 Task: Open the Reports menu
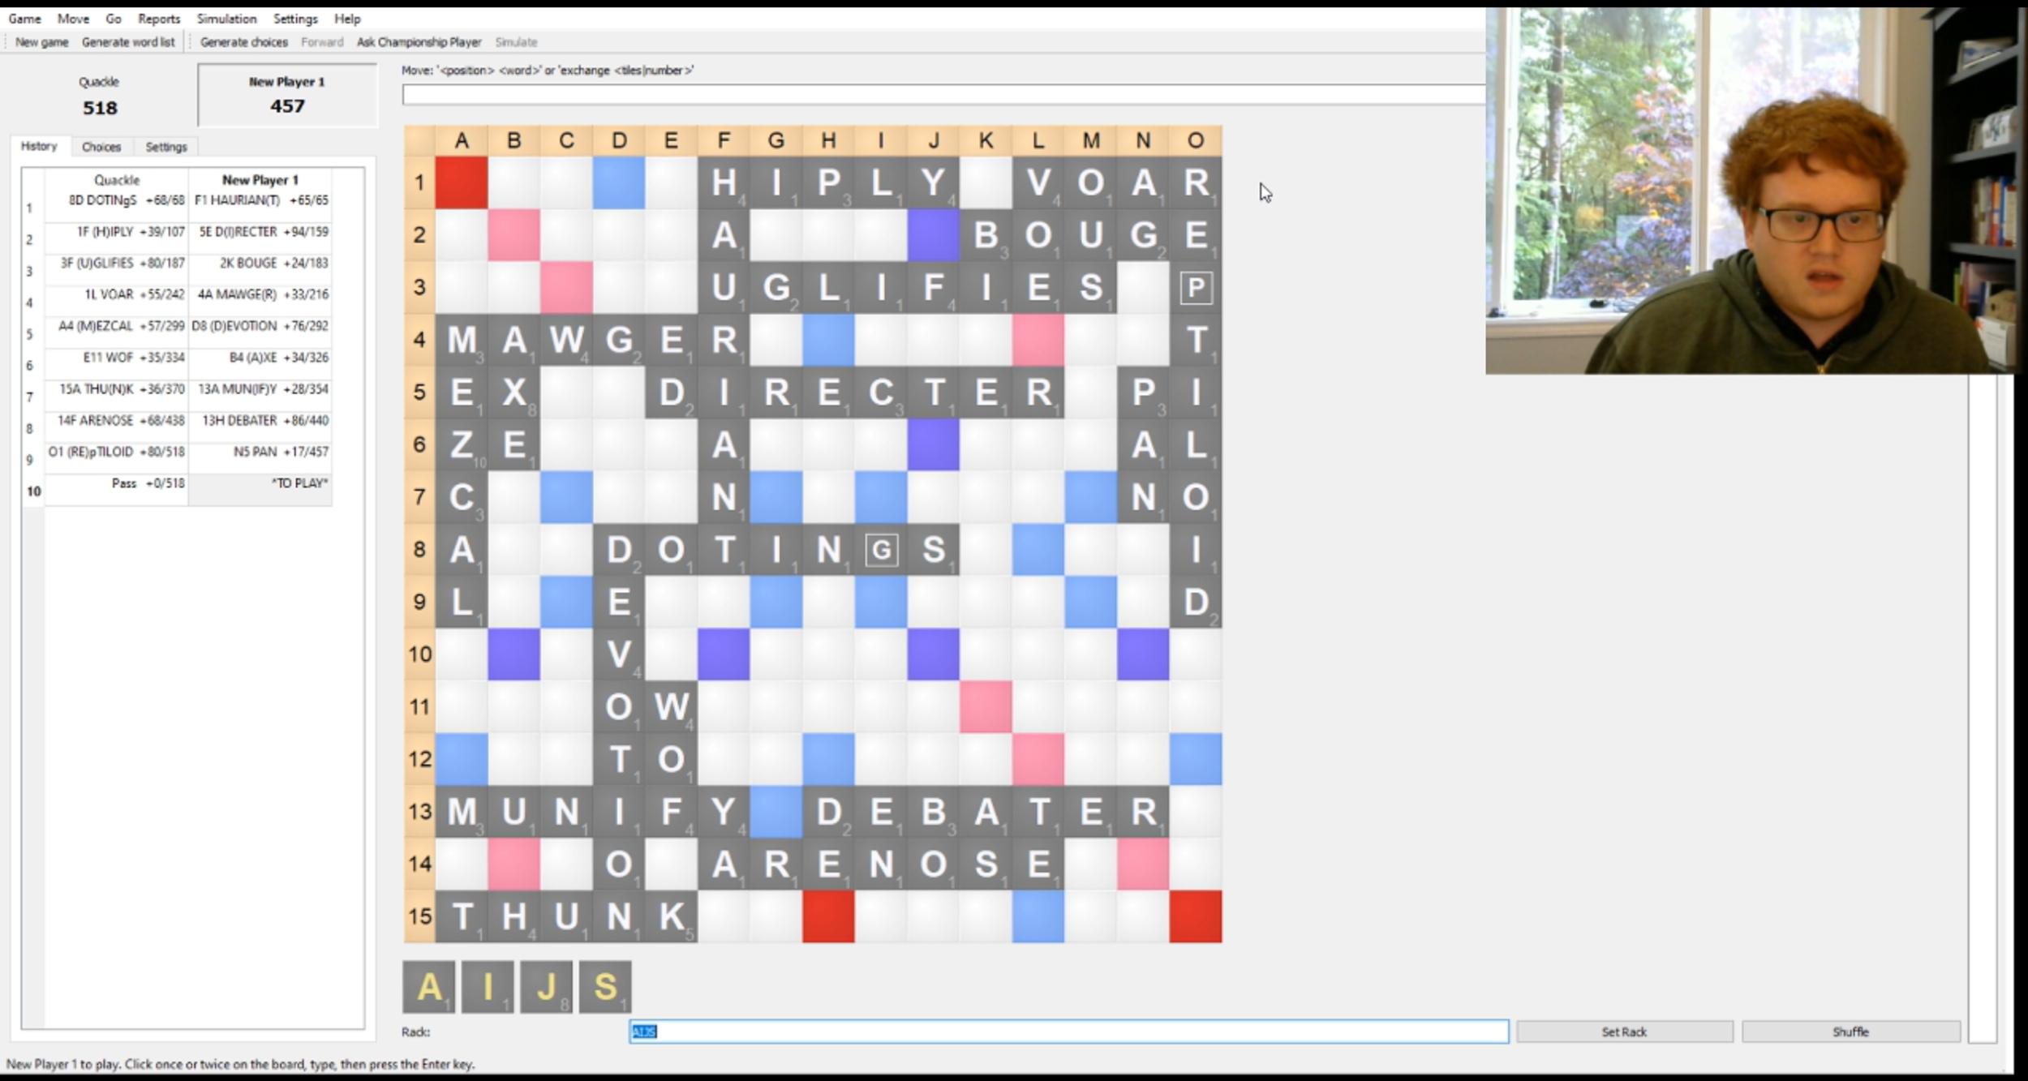[x=159, y=19]
